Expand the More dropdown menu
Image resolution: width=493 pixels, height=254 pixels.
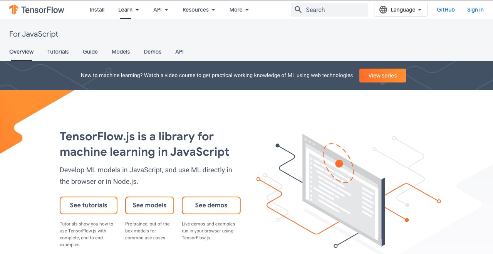(x=239, y=10)
